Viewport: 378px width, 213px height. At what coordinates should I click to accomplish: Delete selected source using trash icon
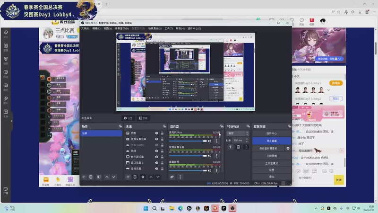pyautogui.click(x=135, y=177)
